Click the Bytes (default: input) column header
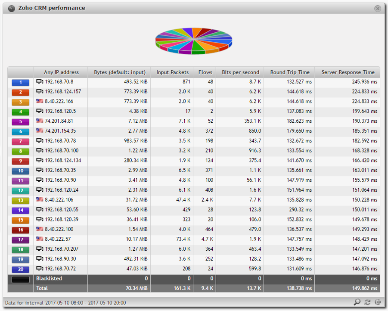 [120, 72]
